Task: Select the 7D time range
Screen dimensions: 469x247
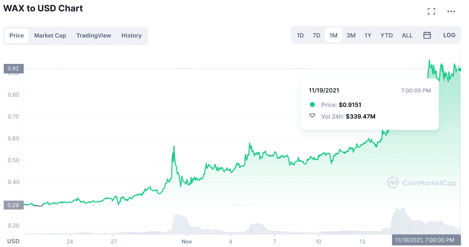Action: coord(317,36)
